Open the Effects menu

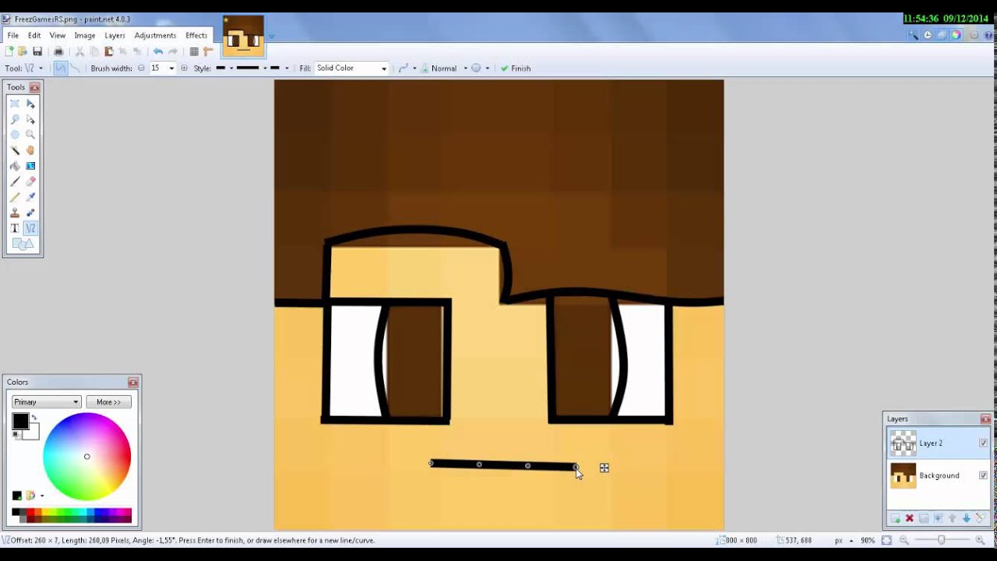196,35
